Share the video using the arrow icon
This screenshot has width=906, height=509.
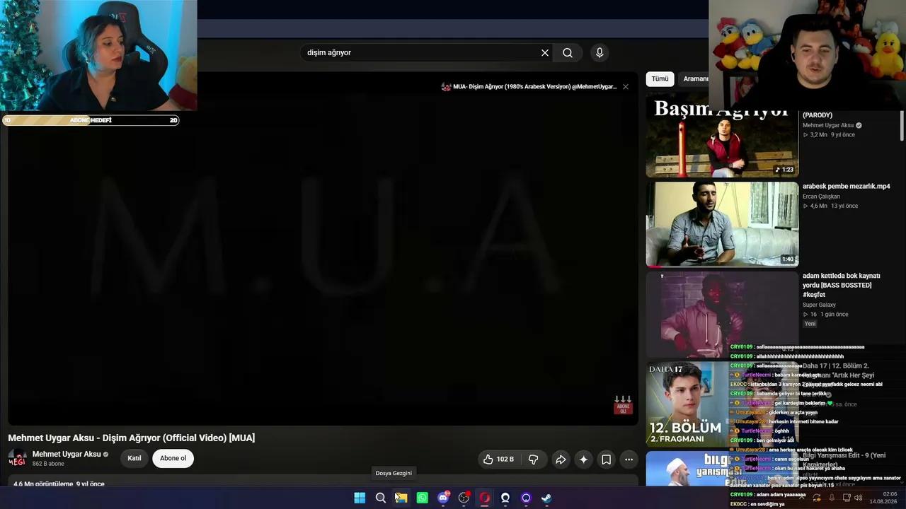click(561, 460)
